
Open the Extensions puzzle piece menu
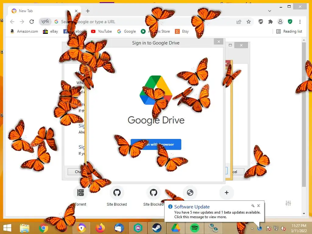point(271,22)
